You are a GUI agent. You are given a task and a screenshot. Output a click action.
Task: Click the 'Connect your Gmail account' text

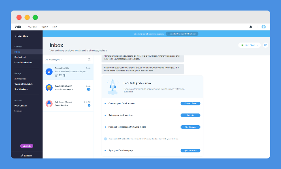[122, 103]
